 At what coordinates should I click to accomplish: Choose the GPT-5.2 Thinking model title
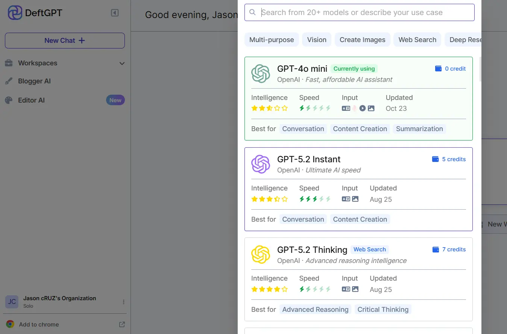(312, 250)
